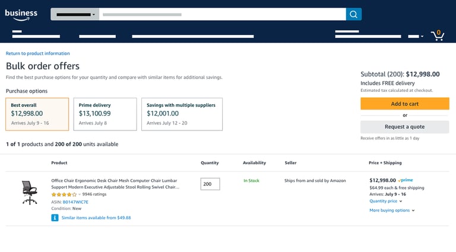
Task: Select Savings with multiple suppliers option
Action: tap(182, 114)
